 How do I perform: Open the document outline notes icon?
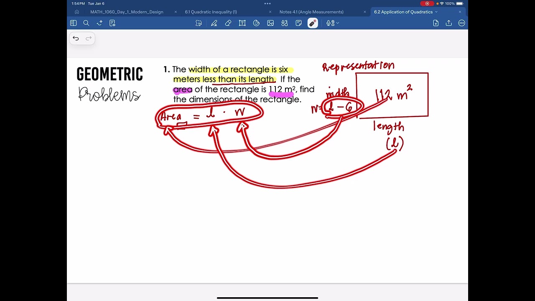(x=112, y=23)
